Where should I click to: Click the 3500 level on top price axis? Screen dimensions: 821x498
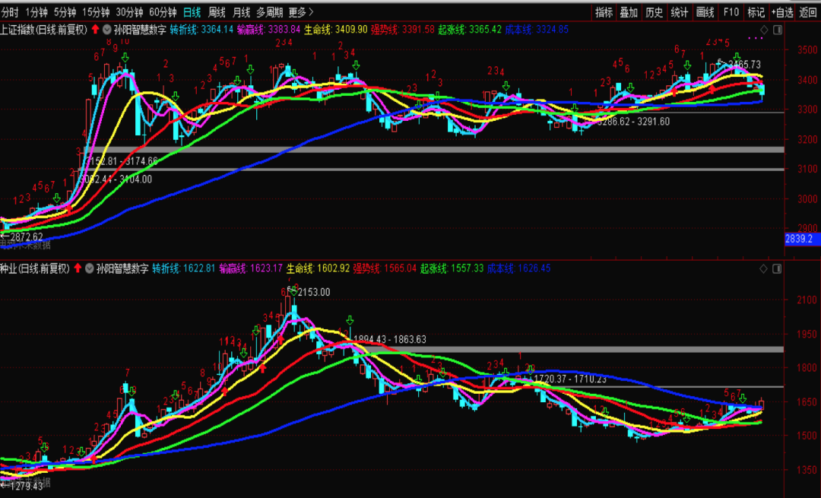tap(807, 49)
